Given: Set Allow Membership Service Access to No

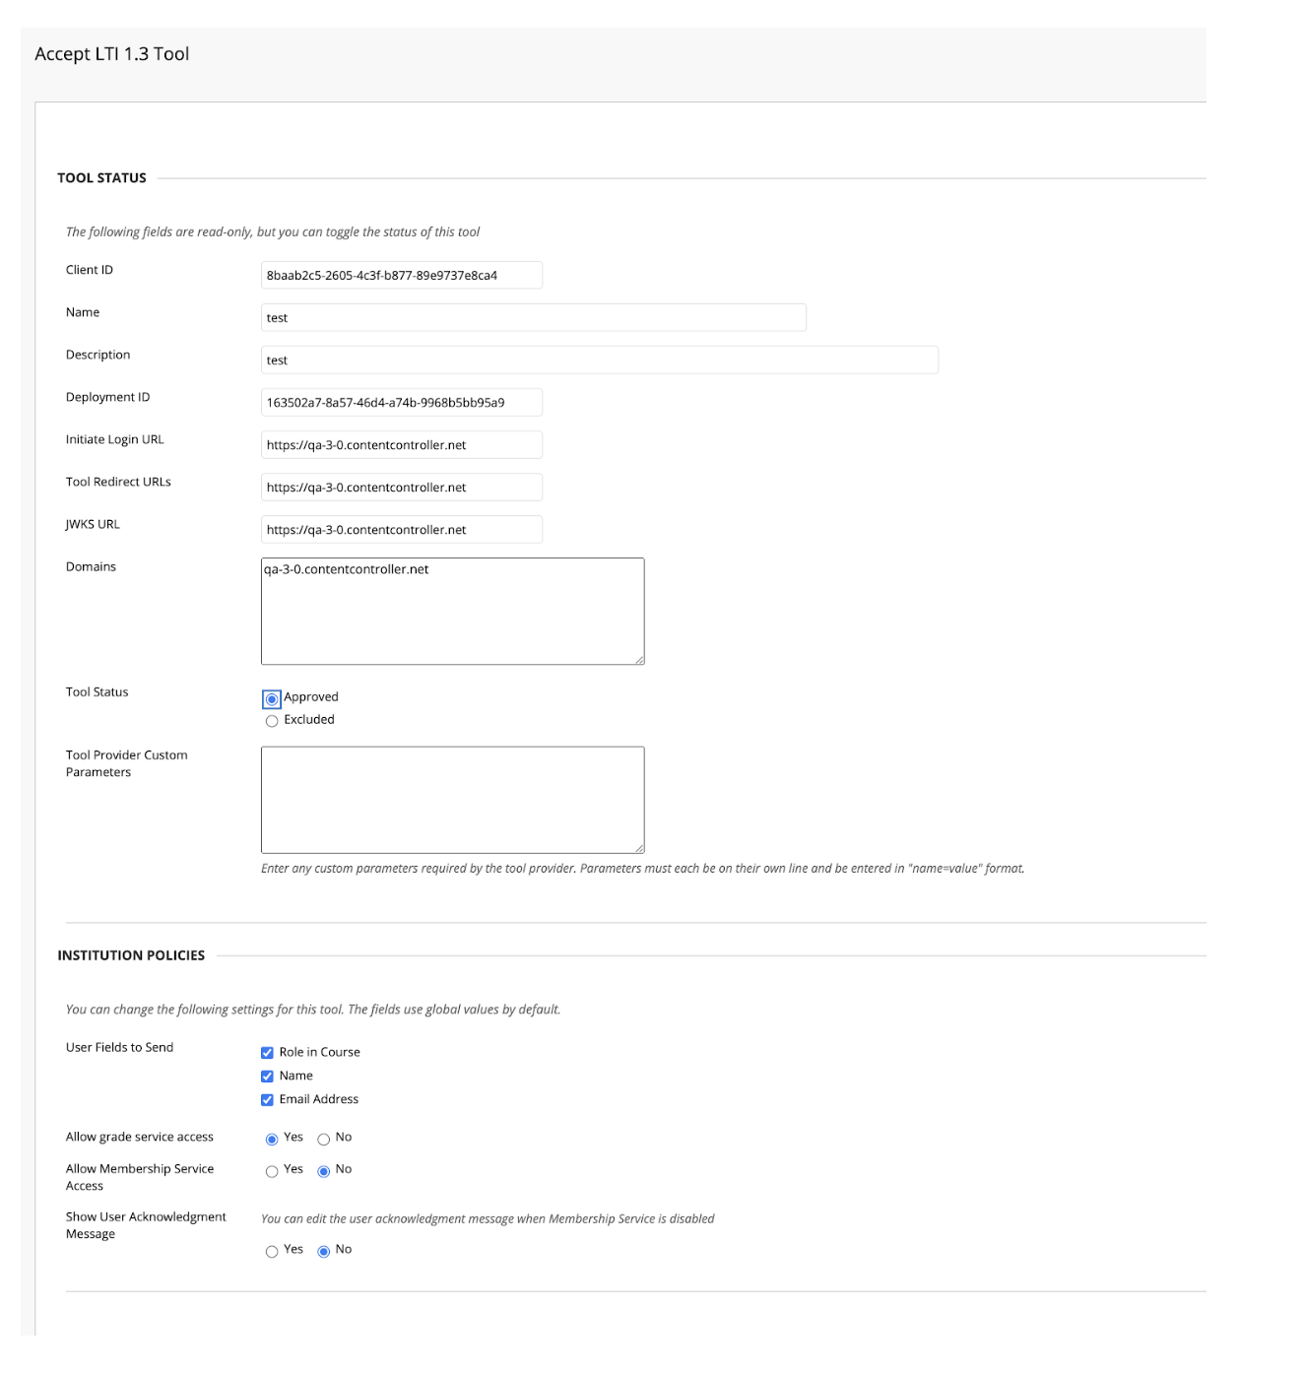Looking at the screenshot, I should pyautogui.click(x=323, y=1171).
